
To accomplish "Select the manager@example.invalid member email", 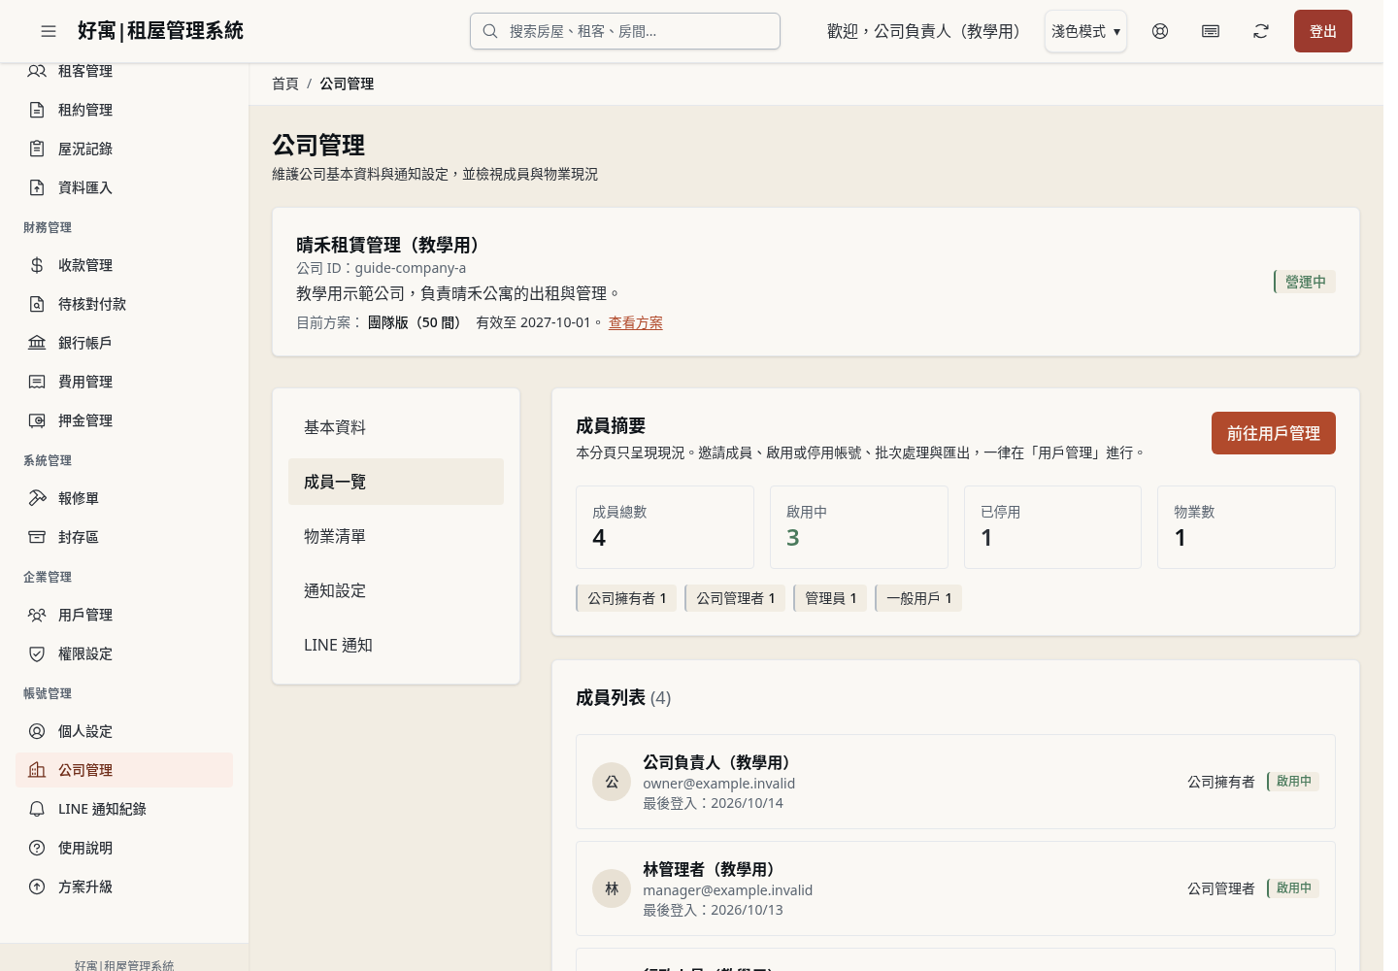I will 727,890.
